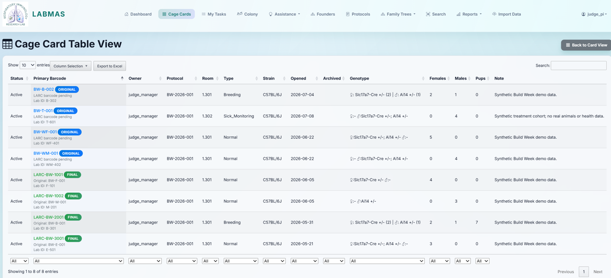Click the Import Data upload icon
The image size is (611, 278).
(x=494, y=14)
